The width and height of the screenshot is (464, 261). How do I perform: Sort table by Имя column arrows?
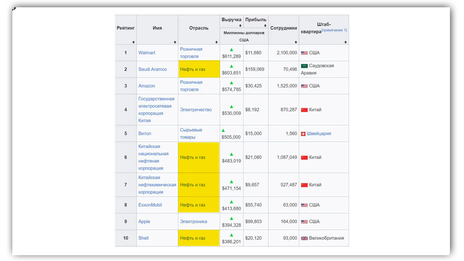coord(175,42)
